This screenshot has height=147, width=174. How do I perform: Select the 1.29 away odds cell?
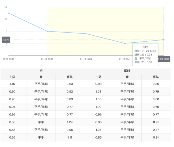pos(70,122)
